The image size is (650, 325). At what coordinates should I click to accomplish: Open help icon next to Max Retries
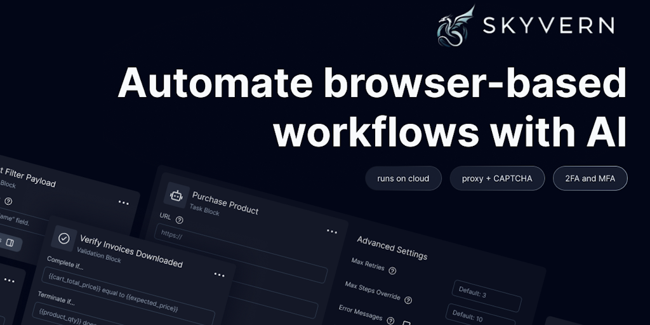point(392,270)
